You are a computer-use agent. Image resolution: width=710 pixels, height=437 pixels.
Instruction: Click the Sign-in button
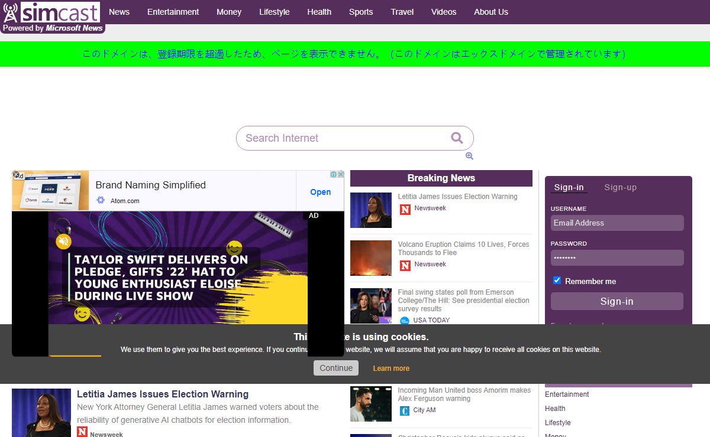point(617,301)
